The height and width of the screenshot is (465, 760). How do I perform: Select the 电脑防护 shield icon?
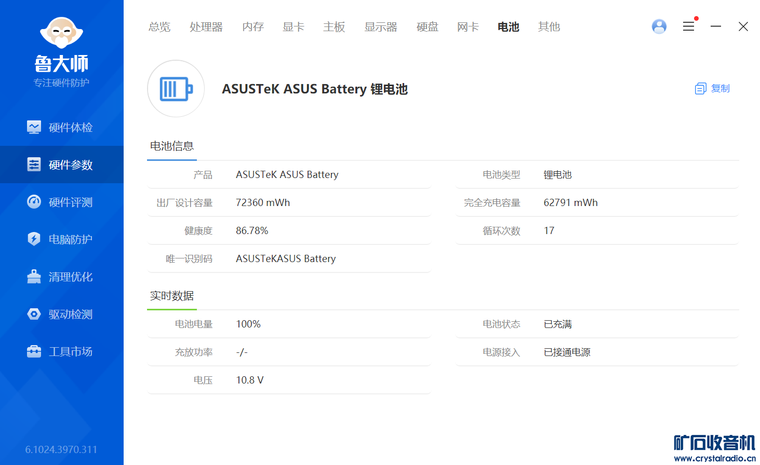[x=34, y=239]
